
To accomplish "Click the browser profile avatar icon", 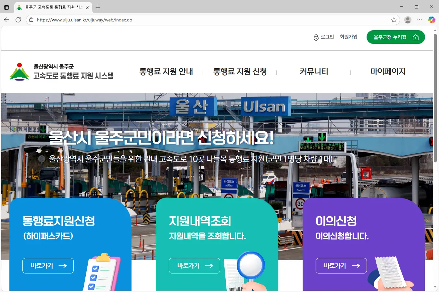I will [x=408, y=20].
